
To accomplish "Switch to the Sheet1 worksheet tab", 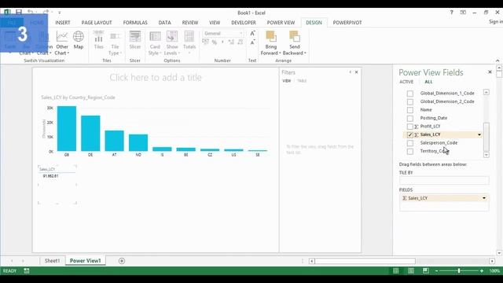I will (52, 260).
